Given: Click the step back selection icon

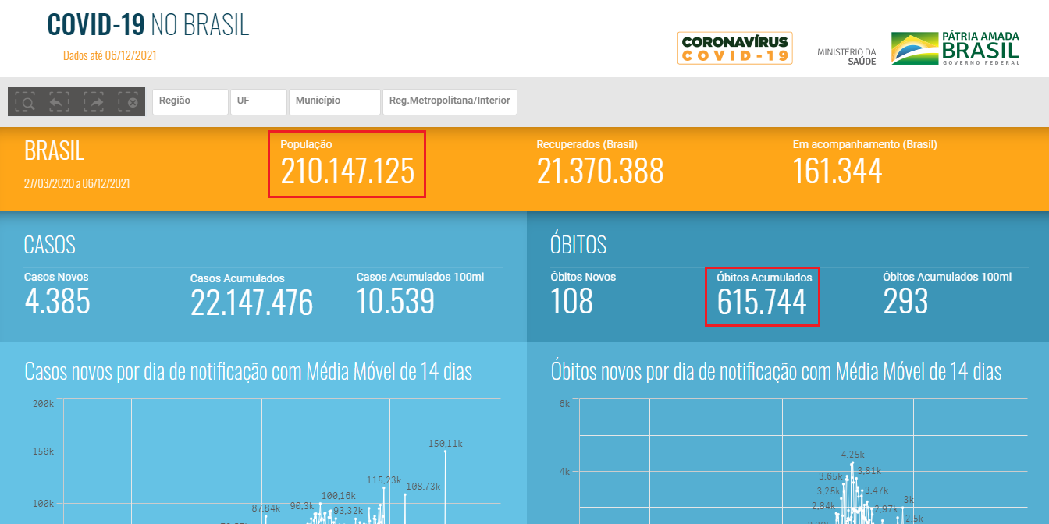Looking at the screenshot, I should pyautogui.click(x=59, y=102).
